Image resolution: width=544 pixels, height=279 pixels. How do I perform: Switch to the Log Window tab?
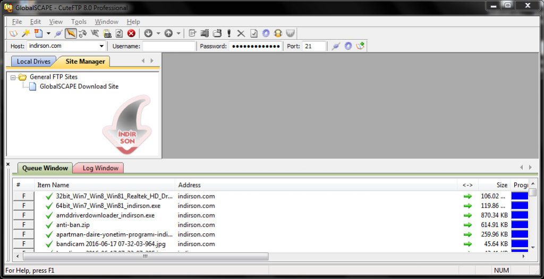(100, 168)
